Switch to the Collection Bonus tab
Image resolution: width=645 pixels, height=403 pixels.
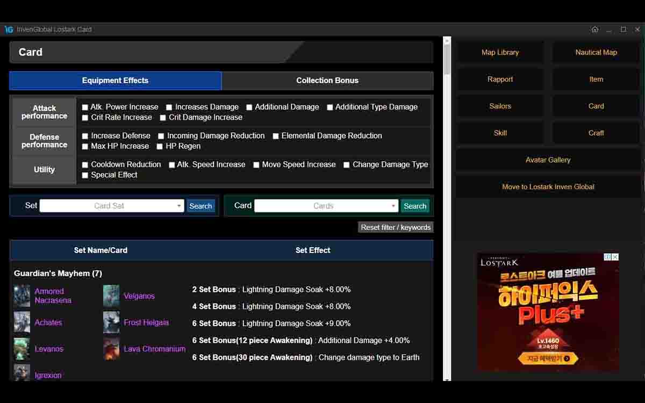tap(327, 81)
